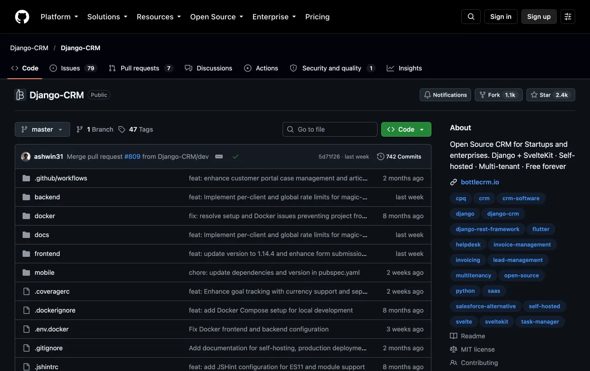
Task: Click pull request #809 link
Action: pyautogui.click(x=132, y=157)
